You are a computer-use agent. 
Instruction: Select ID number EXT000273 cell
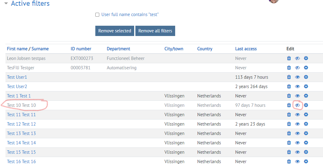click(x=82, y=58)
